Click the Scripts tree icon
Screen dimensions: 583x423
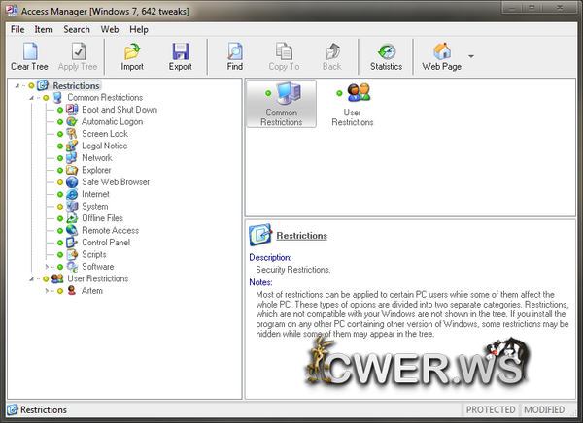coord(72,254)
